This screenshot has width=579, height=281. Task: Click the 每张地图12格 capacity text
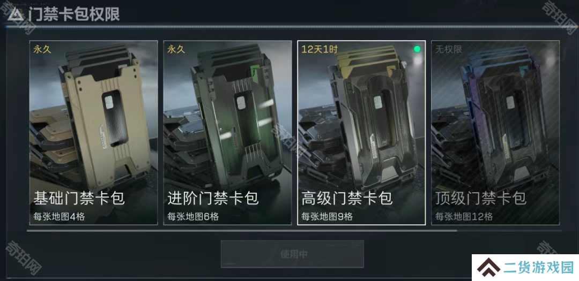click(x=464, y=216)
